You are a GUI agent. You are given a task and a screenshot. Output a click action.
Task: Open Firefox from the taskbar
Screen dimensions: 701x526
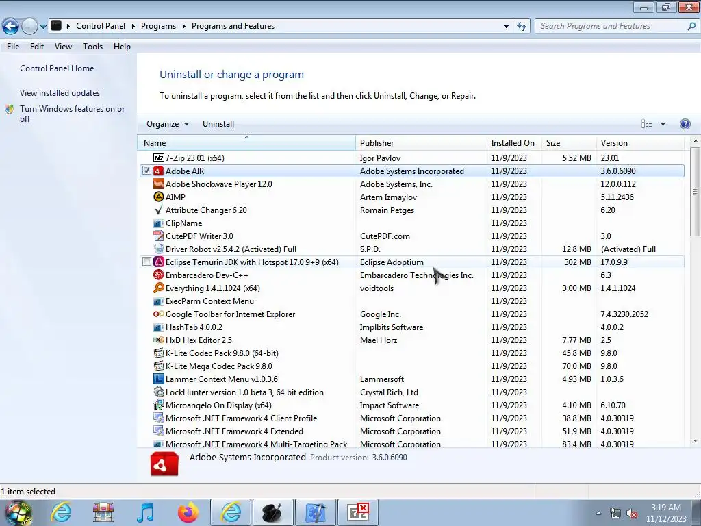pyautogui.click(x=188, y=512)
